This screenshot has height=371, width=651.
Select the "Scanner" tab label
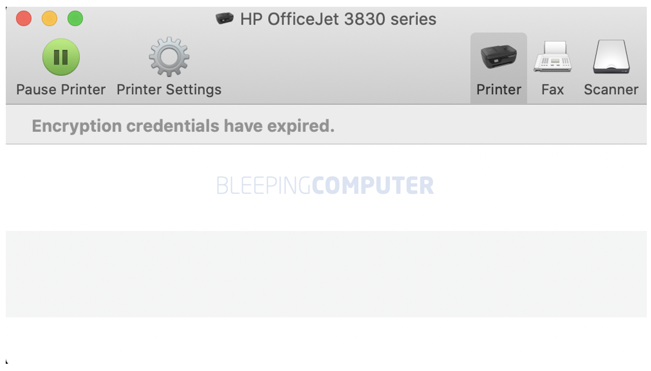coord(611,90)
